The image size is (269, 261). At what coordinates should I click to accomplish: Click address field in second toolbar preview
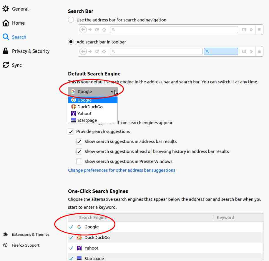tap(156, 51)
